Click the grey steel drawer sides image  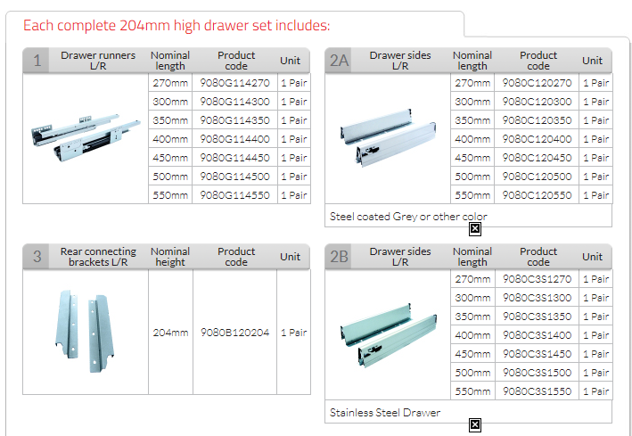pyautogui.click(x=386, y=138)
